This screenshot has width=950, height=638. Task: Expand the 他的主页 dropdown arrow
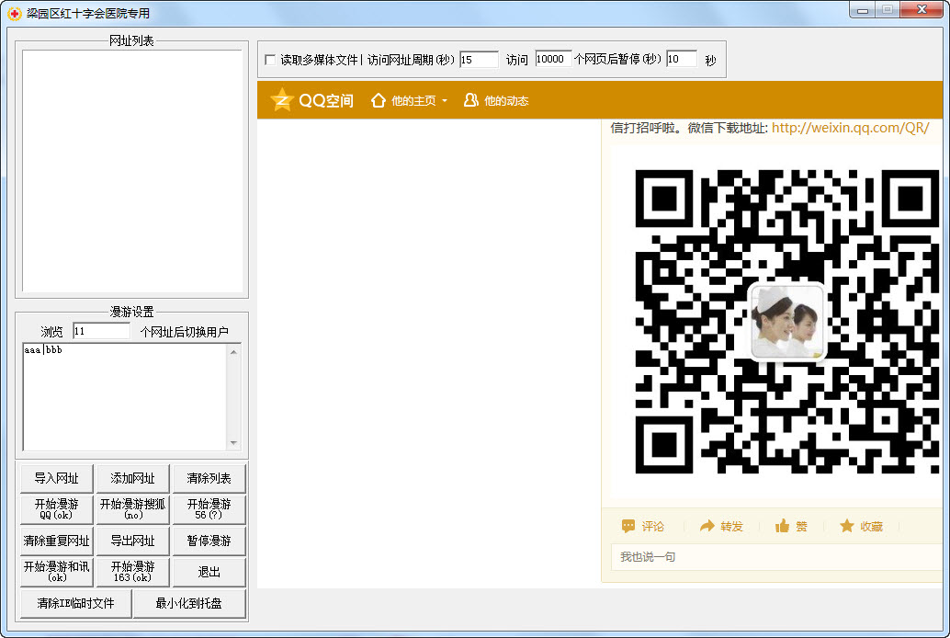pos(445,101)
